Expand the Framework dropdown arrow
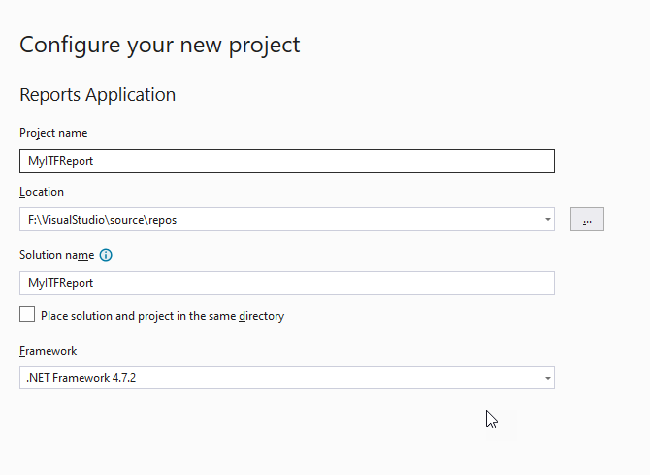650x475 pixels. click(x=547, y=378)
